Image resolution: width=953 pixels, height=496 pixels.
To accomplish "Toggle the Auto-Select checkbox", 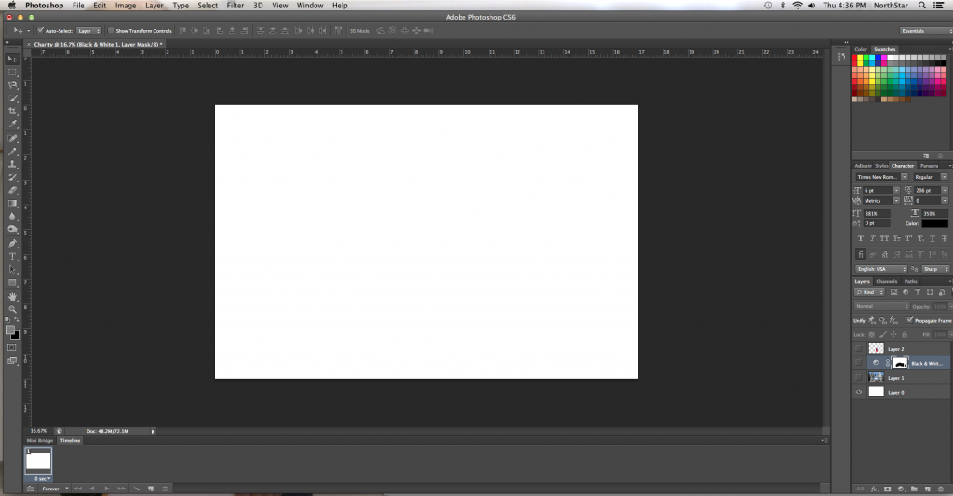I will [41, 31].
